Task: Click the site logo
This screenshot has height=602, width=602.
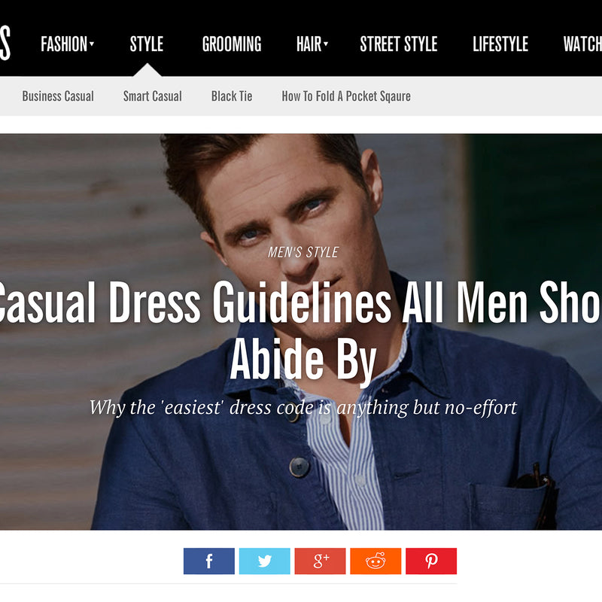Action: tap(5, 43)
